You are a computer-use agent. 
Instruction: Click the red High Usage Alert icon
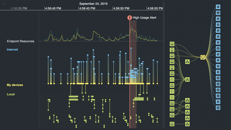(x=129, y=18)
